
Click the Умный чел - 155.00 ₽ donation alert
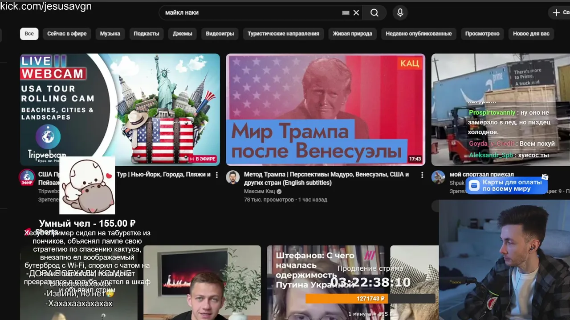pyautogui.click(x=87, y=224)
